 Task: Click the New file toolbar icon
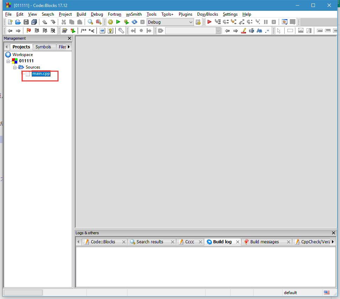10,22
